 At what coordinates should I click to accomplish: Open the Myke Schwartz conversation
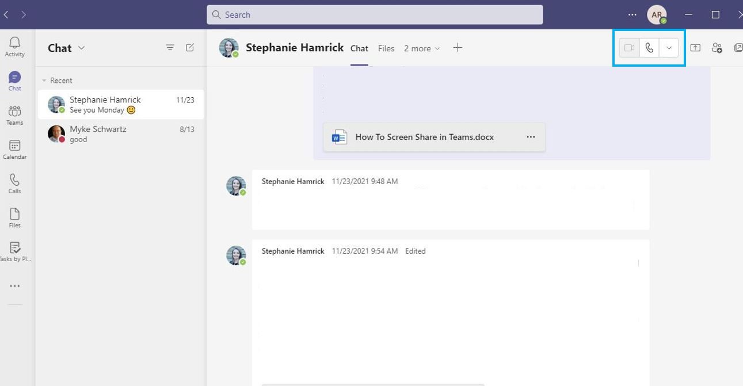click(x=121, y=133)
